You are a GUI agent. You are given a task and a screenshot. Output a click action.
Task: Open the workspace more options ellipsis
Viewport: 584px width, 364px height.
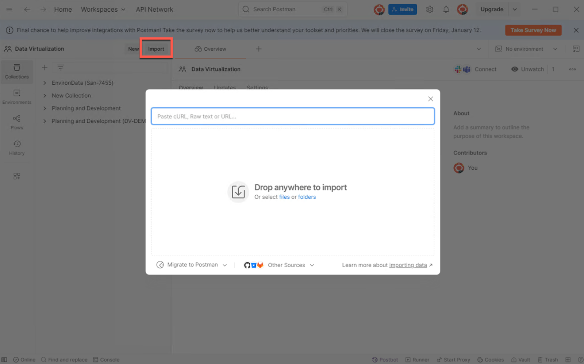572,69
